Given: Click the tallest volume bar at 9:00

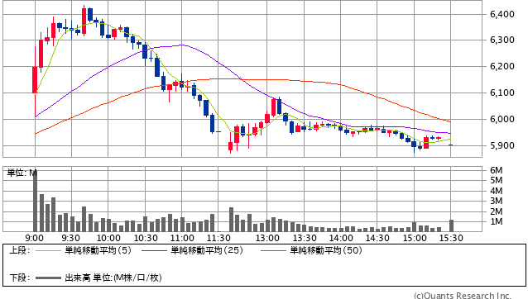Looking at the screenshot, I should [35, 202].
